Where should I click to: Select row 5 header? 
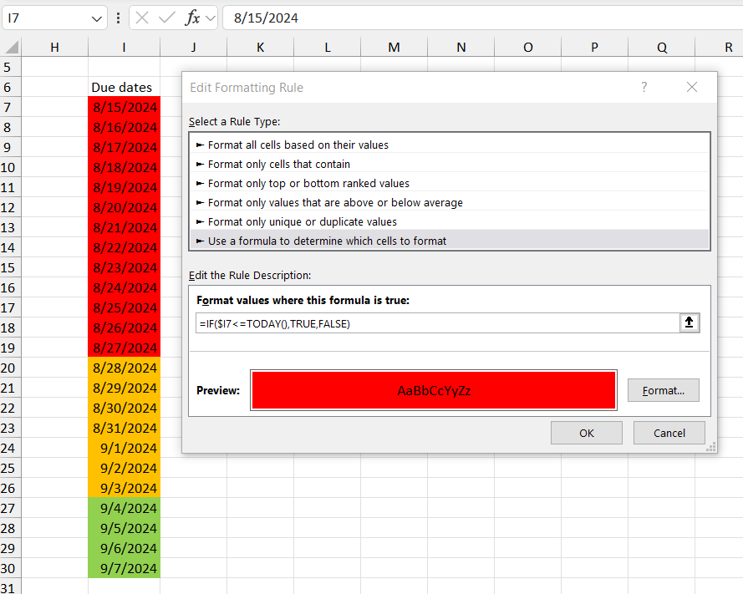(x=10, y=67)
